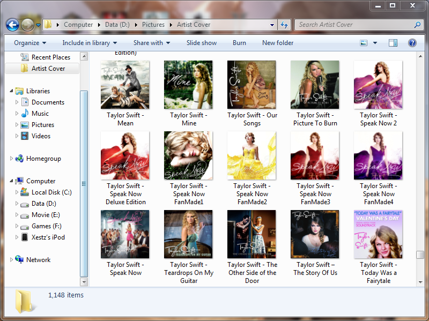Click the magnifier search icon
The width and height of the screenshot is (429, 321).
417,25
